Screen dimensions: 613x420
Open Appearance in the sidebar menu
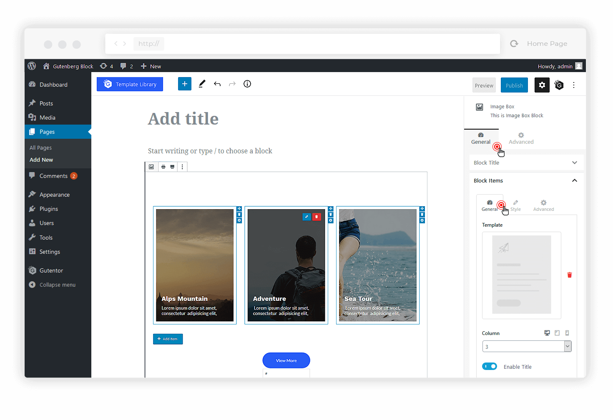[54, 195]
